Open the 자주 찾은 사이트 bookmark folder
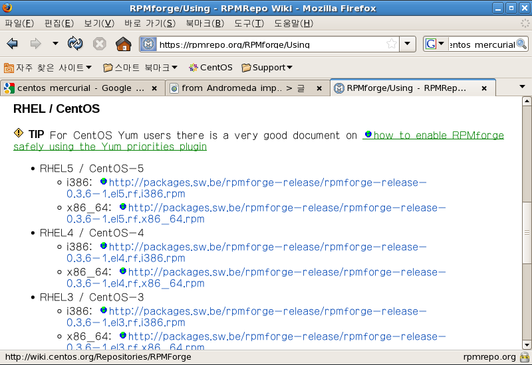This screenshot has height=365, width=532. pos(48,68)
